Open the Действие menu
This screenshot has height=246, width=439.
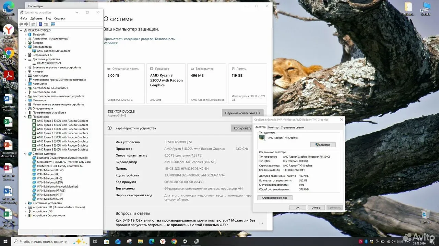tap(36, 19)
